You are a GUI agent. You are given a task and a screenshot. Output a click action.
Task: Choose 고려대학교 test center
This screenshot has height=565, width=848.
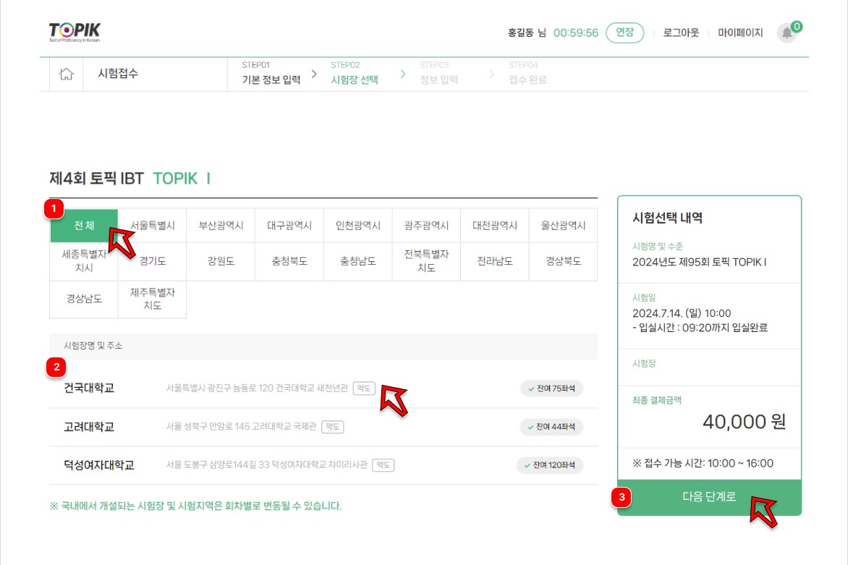pyautogui.click(x=89, y=427)
